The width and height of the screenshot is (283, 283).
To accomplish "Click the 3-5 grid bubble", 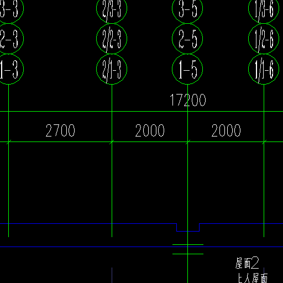I will click(x=187, y=8).
